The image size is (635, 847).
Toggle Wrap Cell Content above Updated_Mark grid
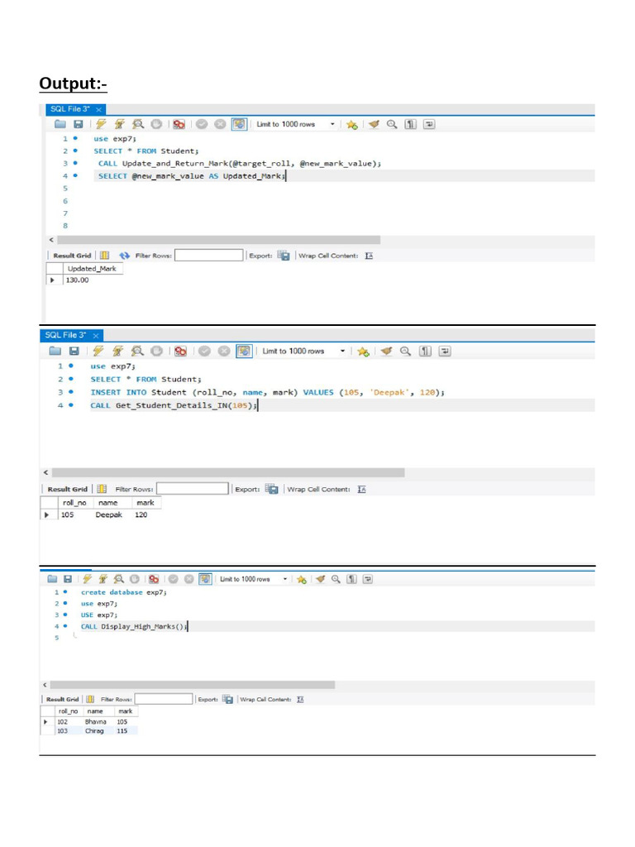pyautogui.click(x=369, y=256)
